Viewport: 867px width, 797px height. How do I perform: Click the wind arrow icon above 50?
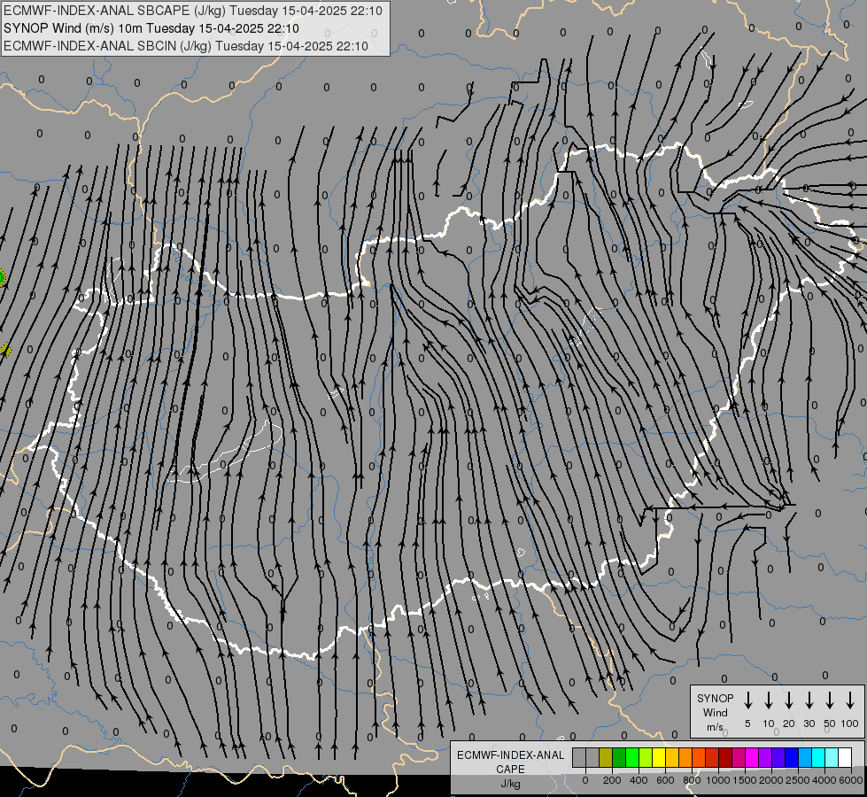(830, 700)
